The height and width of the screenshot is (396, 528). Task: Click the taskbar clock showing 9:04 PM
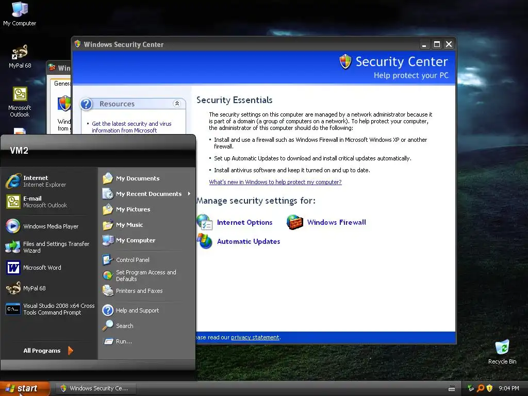508,388
